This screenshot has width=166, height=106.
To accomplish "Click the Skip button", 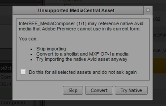I will pyautogui.click(x=73, y=90).
